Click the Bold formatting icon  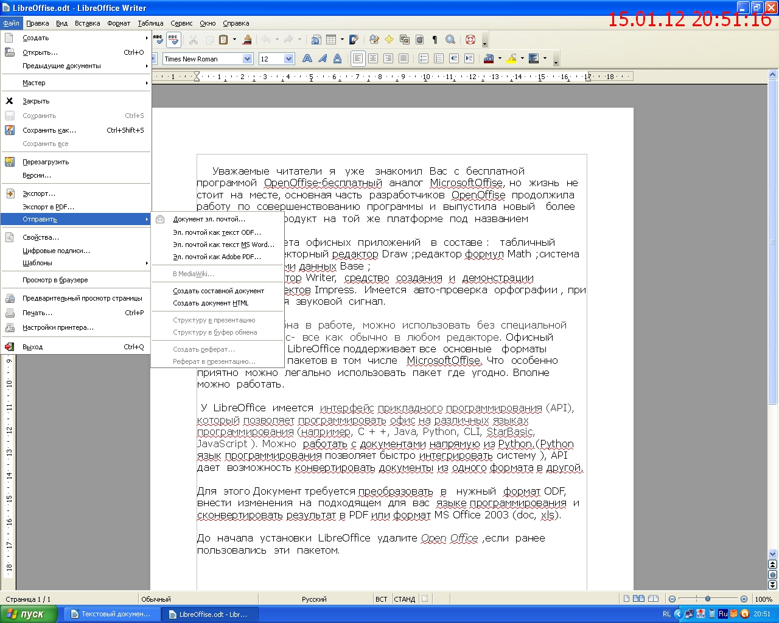(307, 58)
